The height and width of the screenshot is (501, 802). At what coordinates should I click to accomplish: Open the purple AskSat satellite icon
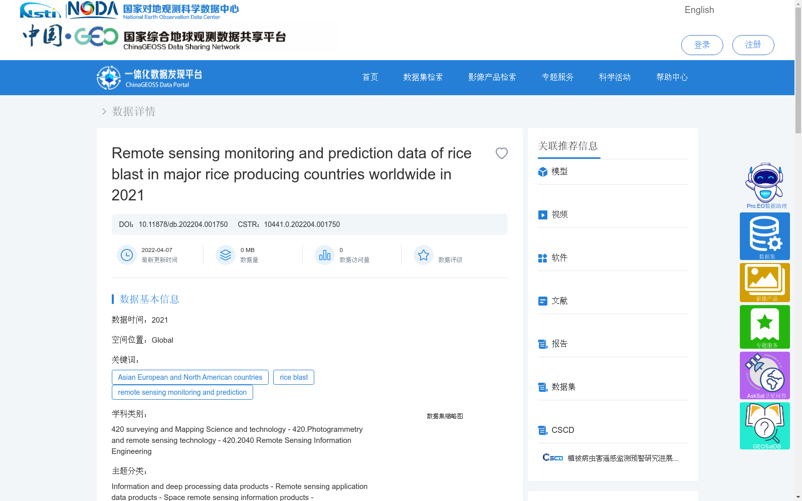[x=765, y=375]
